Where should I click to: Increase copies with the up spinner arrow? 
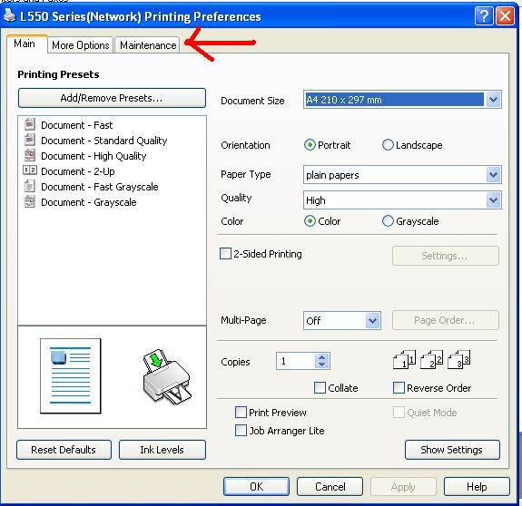pyautogui.click(x=322, y=357)
